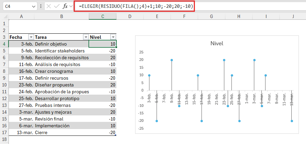Click the Cancel (X) formula icon
Viewport: 306px width, 144px height.
(x=49, y=6)
